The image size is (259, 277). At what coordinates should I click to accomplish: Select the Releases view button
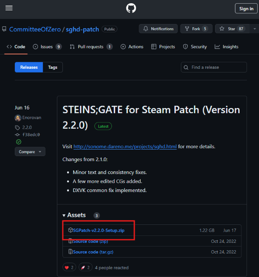[x=29, y=67]
